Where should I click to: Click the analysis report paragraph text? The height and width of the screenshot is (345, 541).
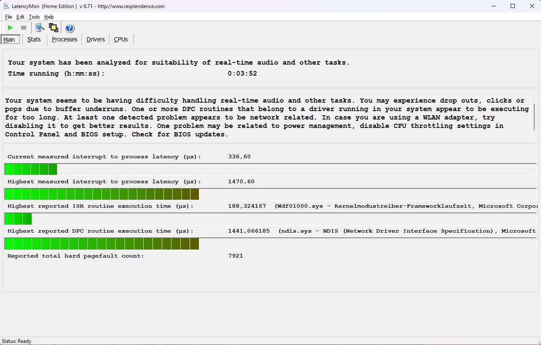[267, 117]
